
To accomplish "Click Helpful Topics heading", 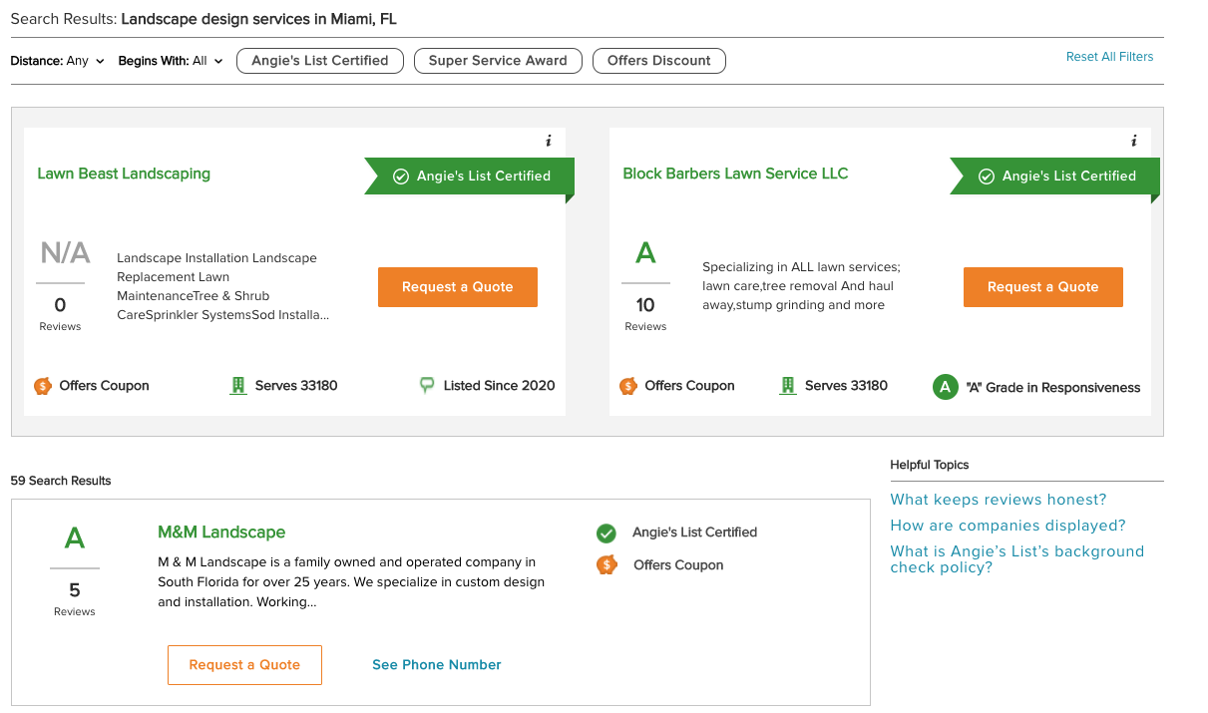I will (930, 465).
